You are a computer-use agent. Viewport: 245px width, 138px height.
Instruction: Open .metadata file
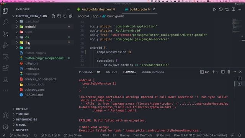pos(32,69)
